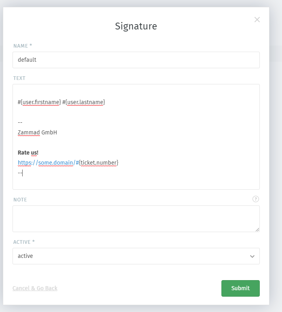Click the 'Zammad GmbH' line in the text editor
The image size is (282, 312).
[x=37, y=132]
